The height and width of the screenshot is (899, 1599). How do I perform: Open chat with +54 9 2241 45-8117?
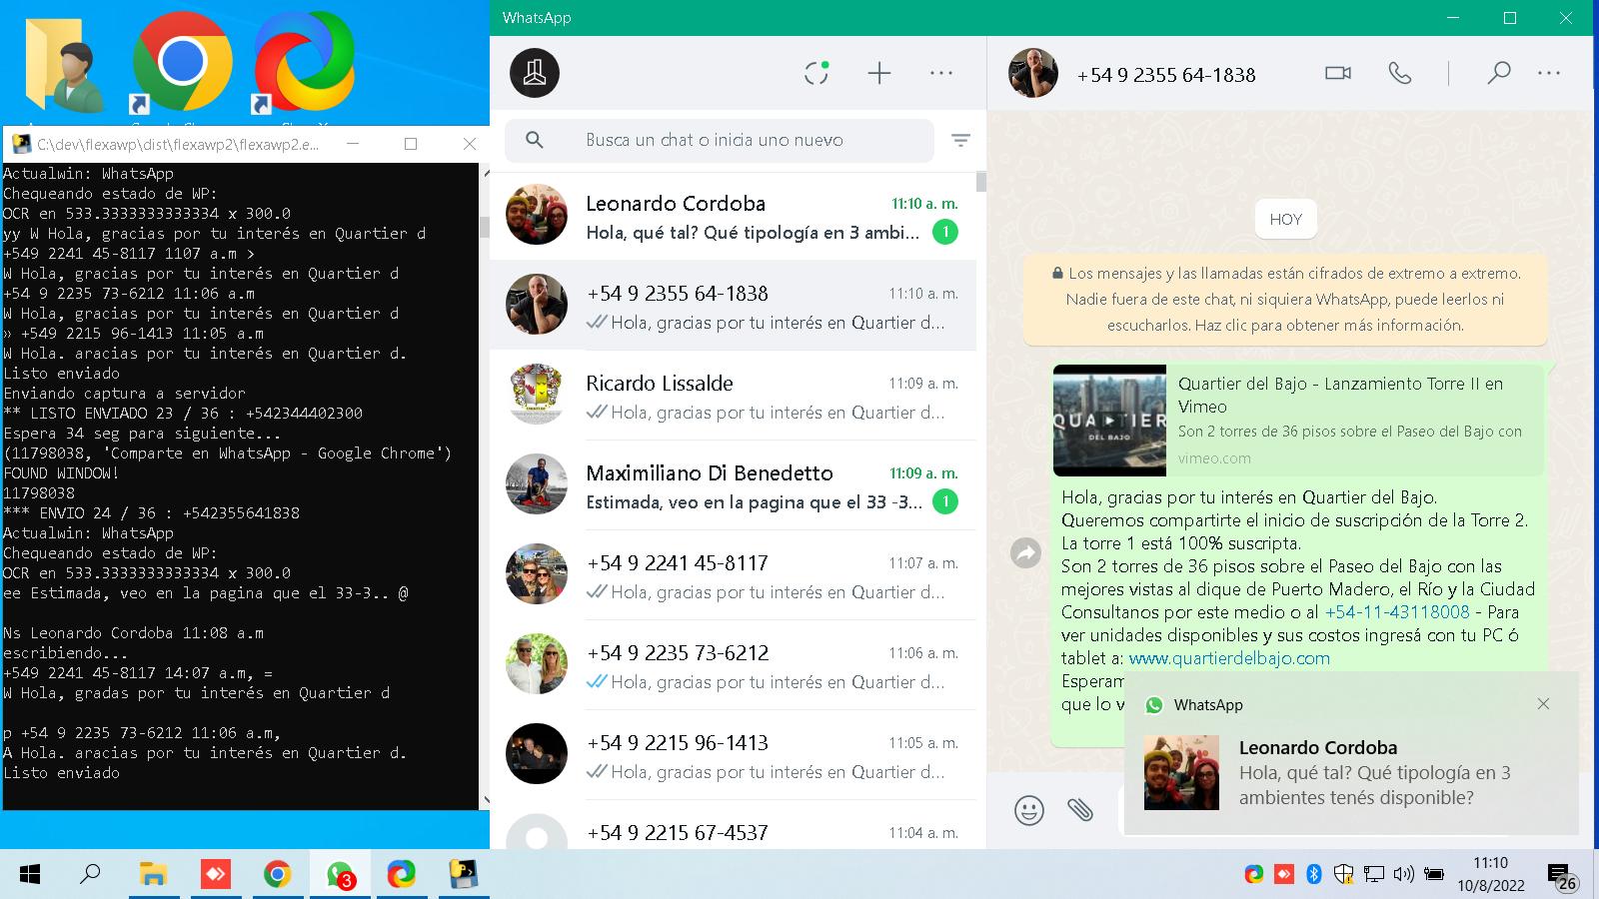point(733,575)
